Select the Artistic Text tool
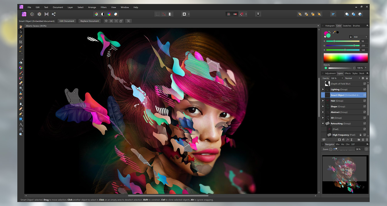 (x=21, y=124)
